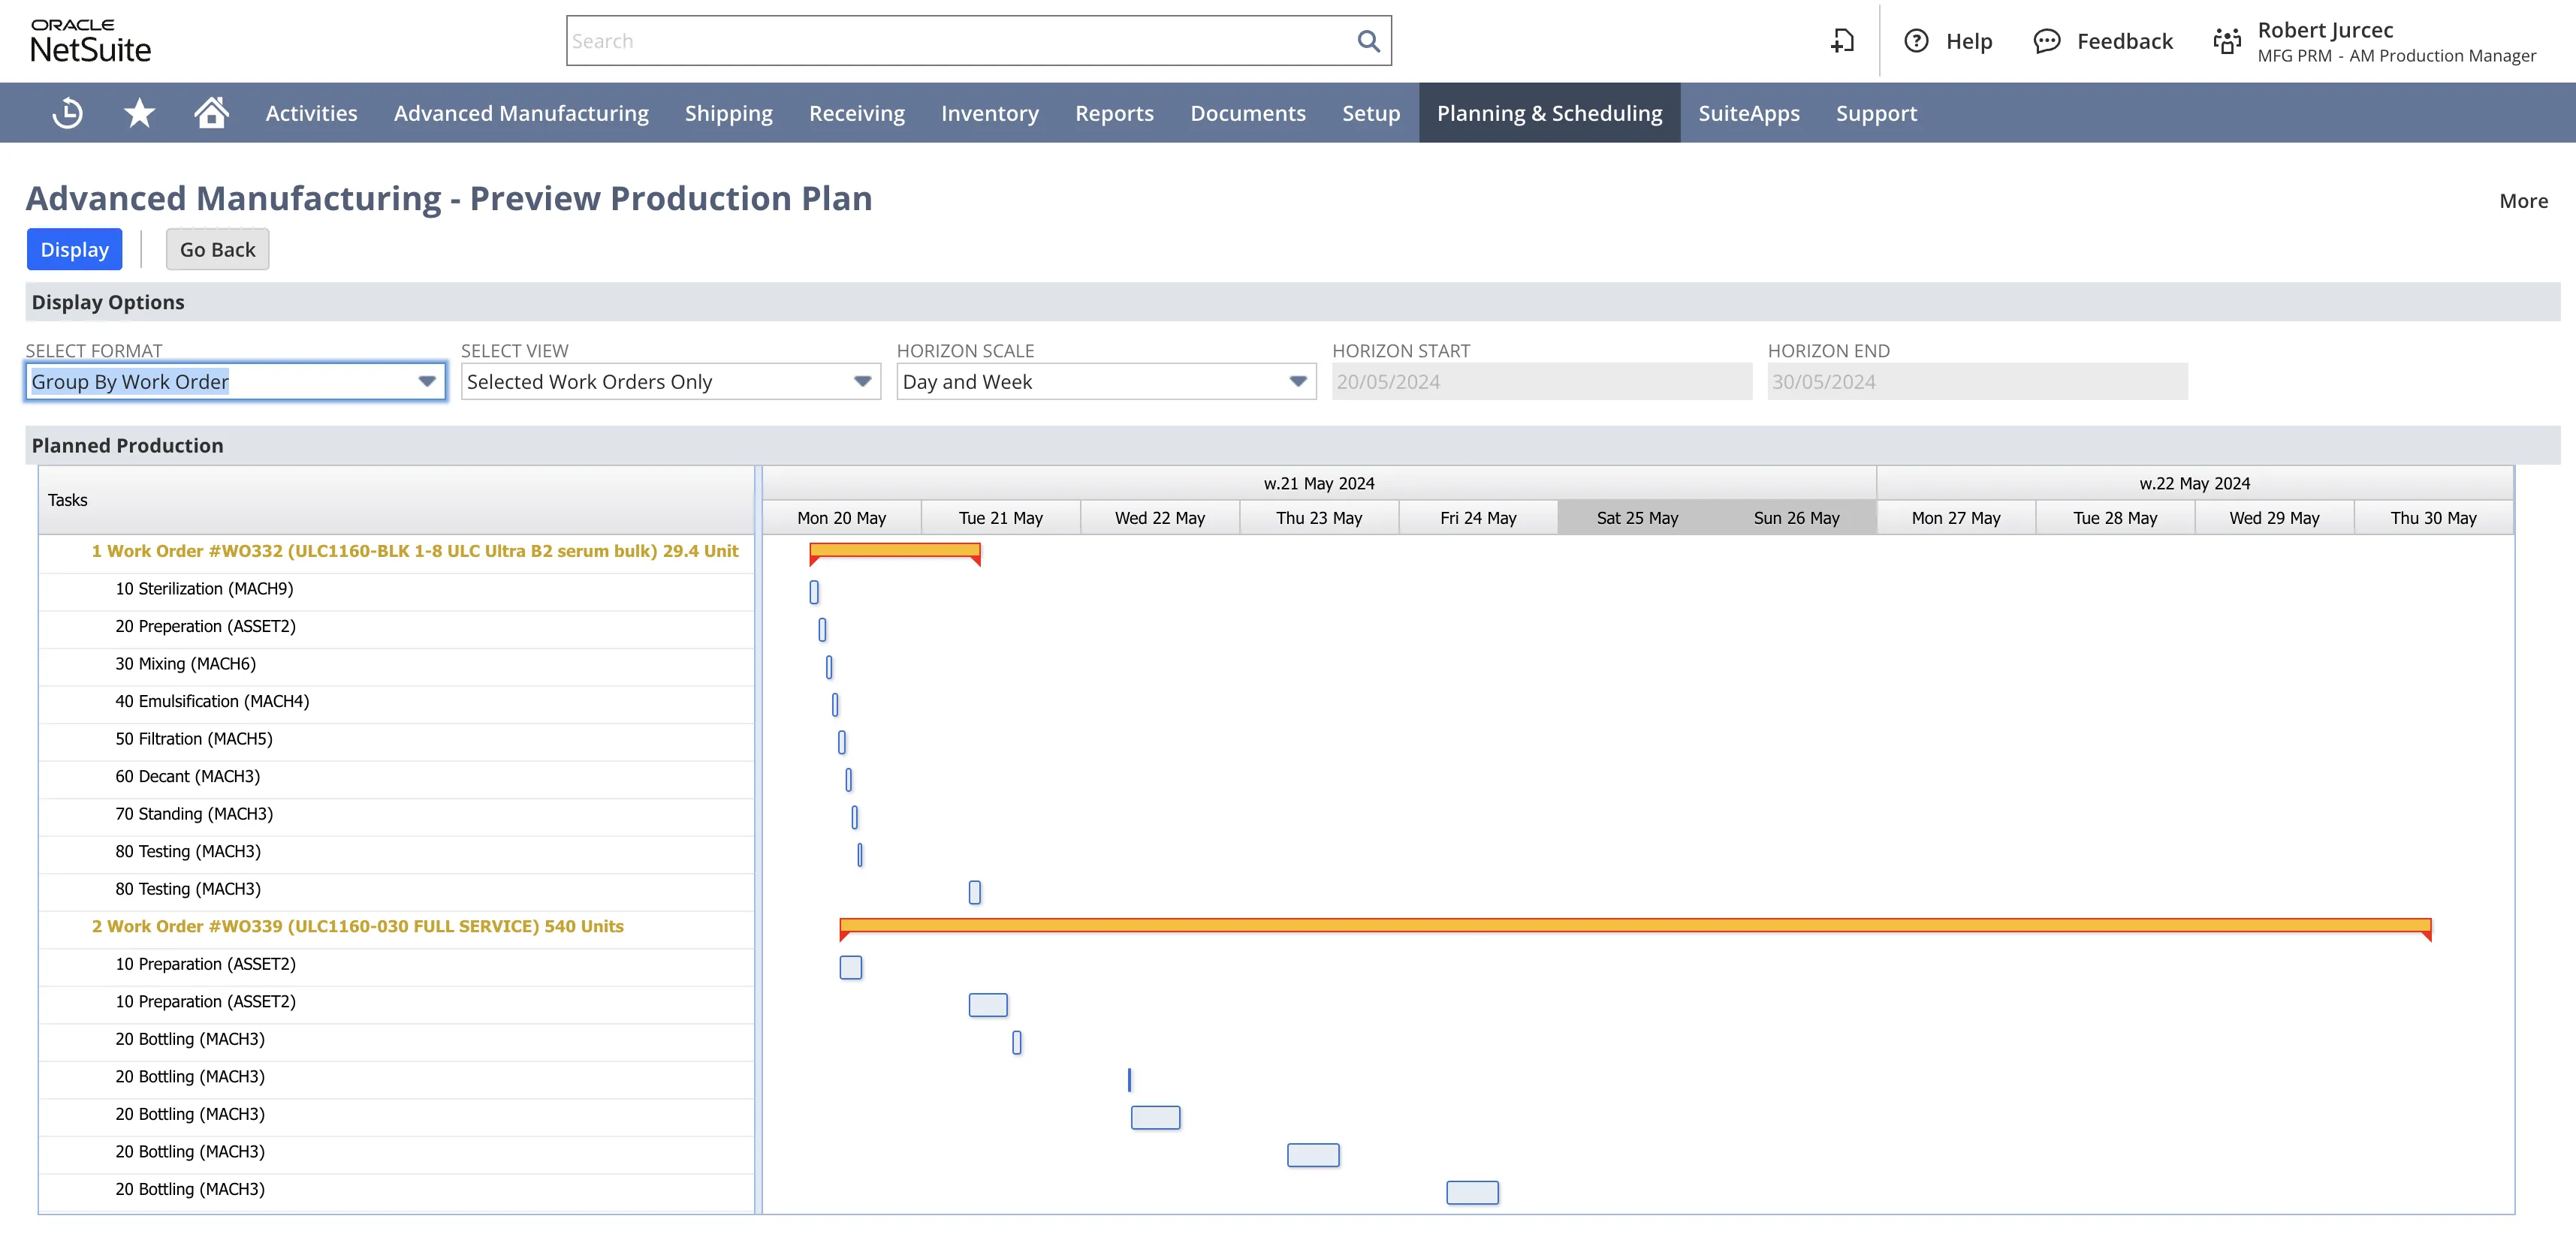Open the Reports menu
Screen dimensions: 2576x1249
coord(1114,112)
